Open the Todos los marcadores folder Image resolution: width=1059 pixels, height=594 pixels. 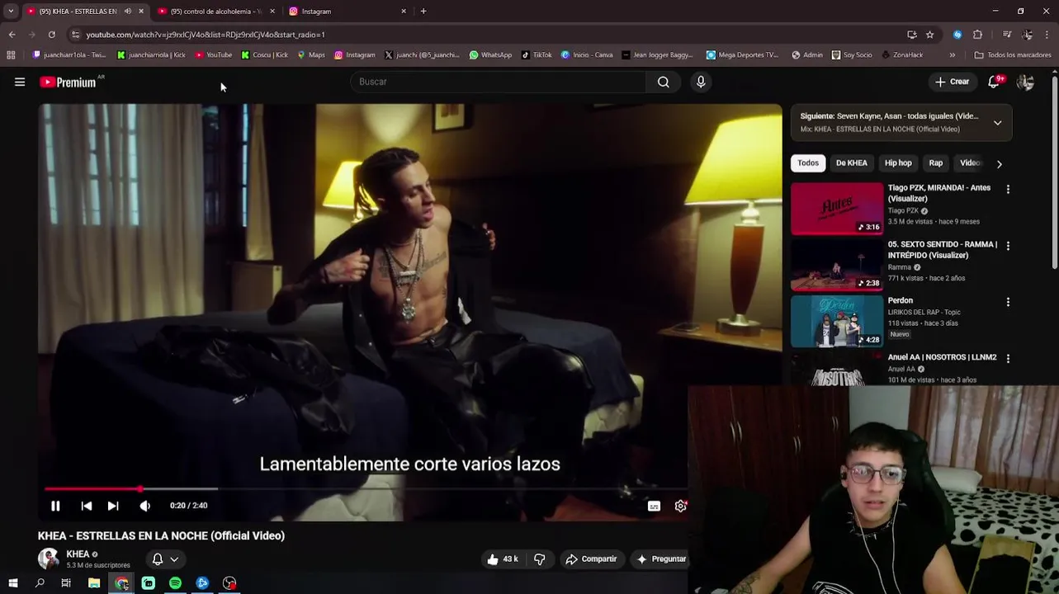point(1013,55)
